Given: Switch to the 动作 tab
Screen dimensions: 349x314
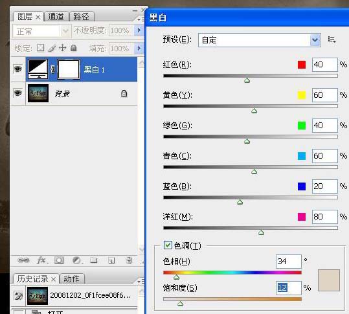Looking at the screenshot, I should click(71, 278).
